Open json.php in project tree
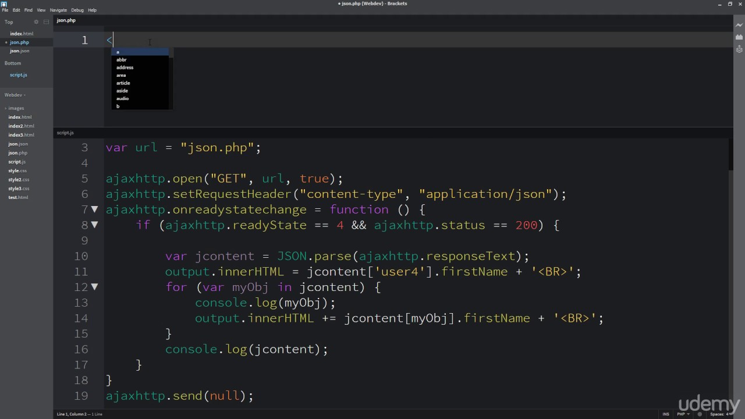This screenshot has width=745, height=419. tap(17, 153)
